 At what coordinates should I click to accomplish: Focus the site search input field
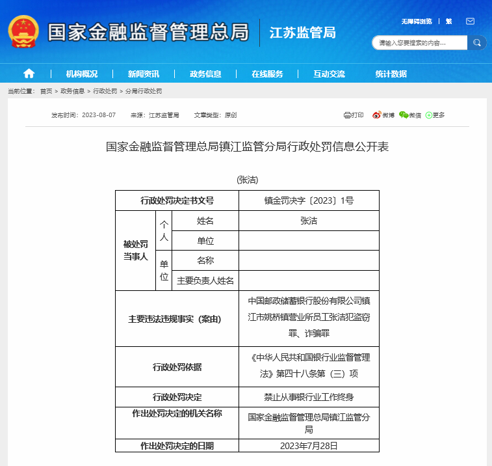coord(420,43)
